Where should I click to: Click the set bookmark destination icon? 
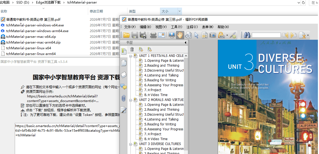150,49
